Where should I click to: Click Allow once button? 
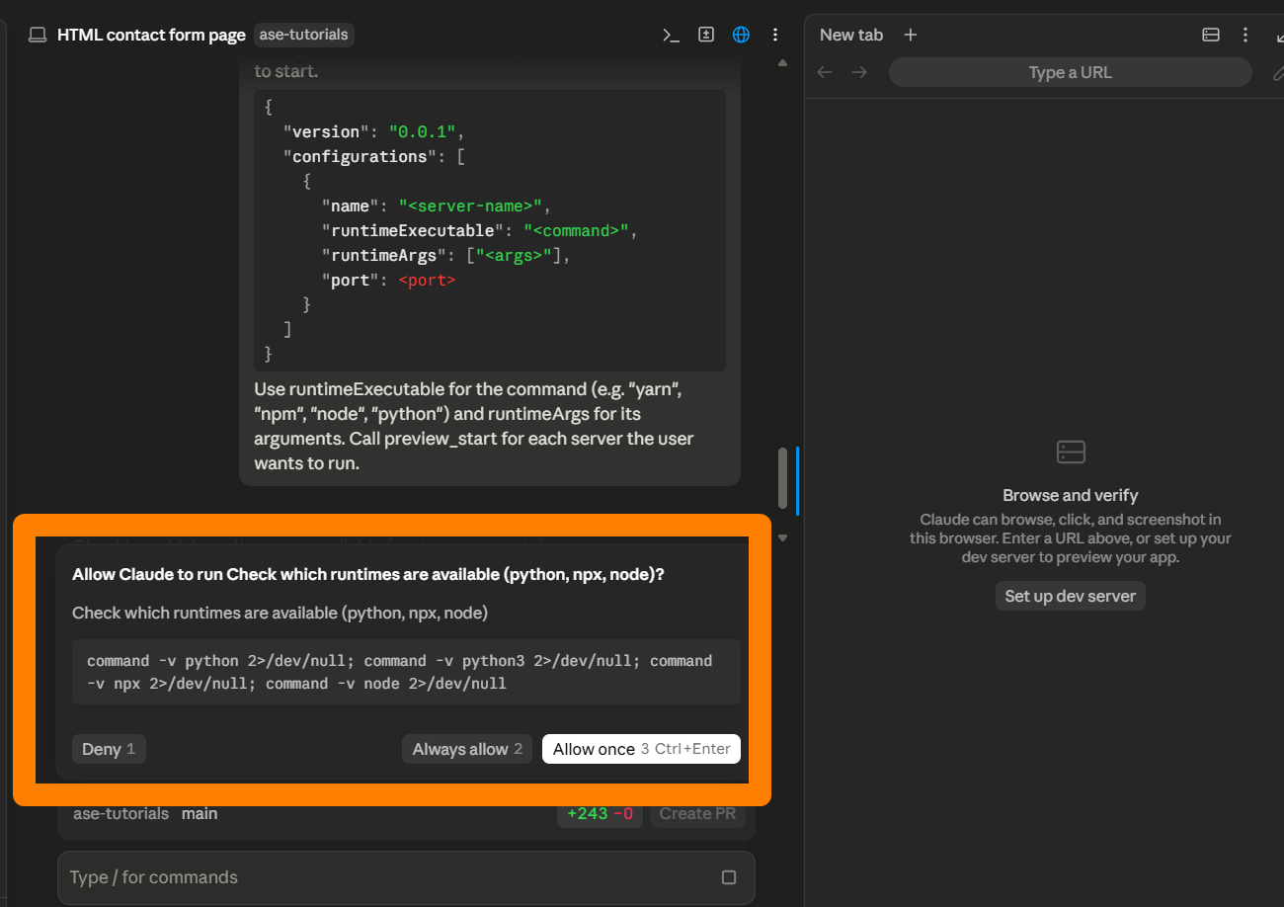pyautogui.click(x=641, y=749)
